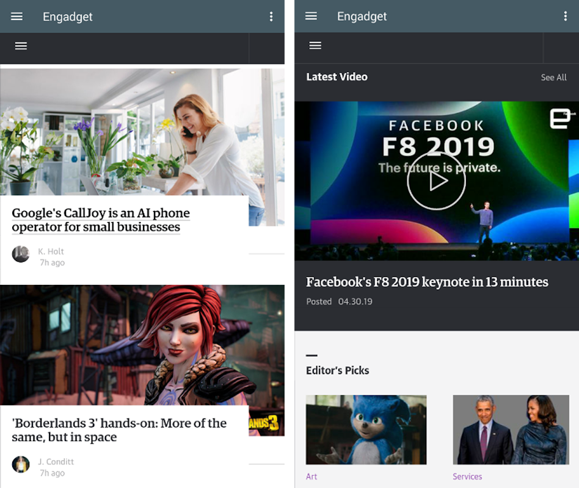Tap See All for latest videos
This screenshot has width=579, height=488.
553,77
